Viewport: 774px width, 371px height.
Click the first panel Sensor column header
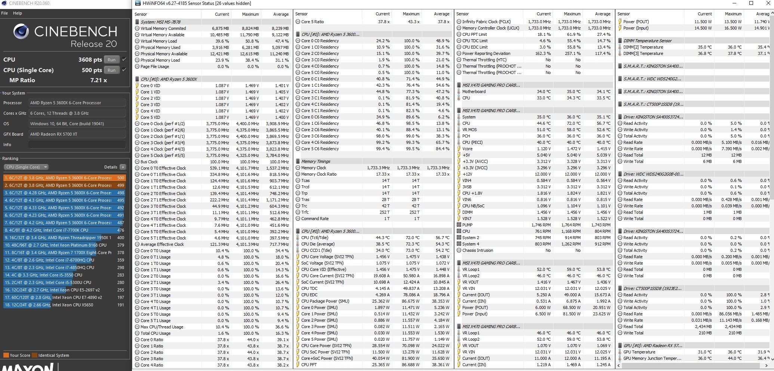167,14
